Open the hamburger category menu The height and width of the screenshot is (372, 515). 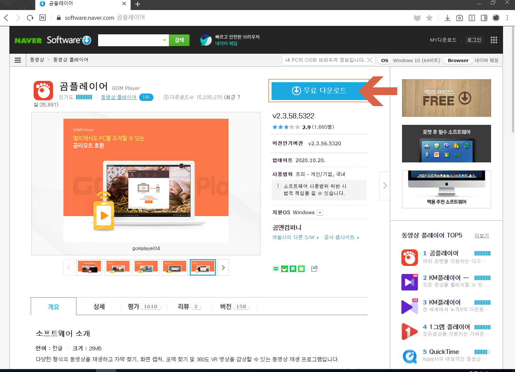tap(18, 60)
